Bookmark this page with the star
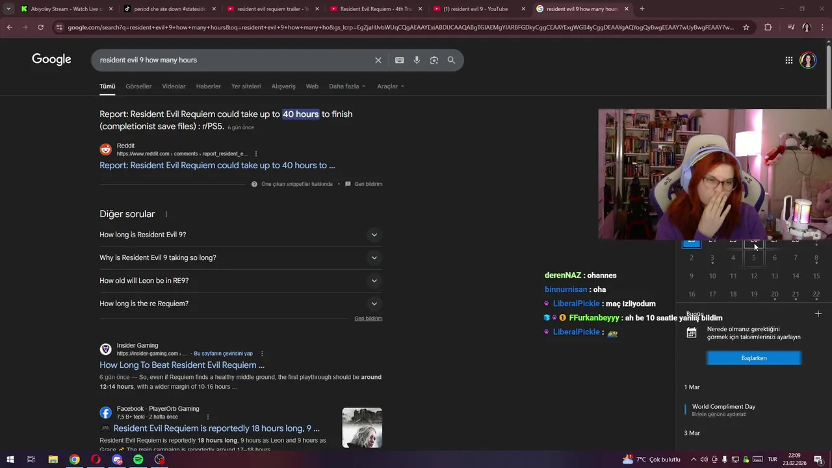832x468 pixels. tap(746, 27)
